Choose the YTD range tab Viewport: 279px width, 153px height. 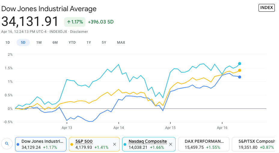point(72,42)
